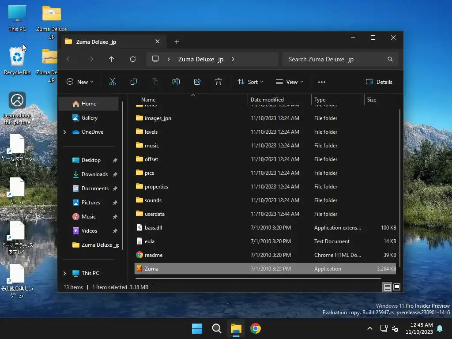This screenshot has height=339, width=452.
Task: Expand This PC in navigation pane
Action: 64,273
